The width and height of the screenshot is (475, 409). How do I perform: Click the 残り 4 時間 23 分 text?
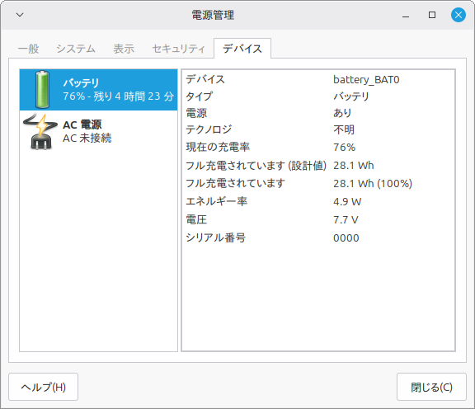[134, 96]
